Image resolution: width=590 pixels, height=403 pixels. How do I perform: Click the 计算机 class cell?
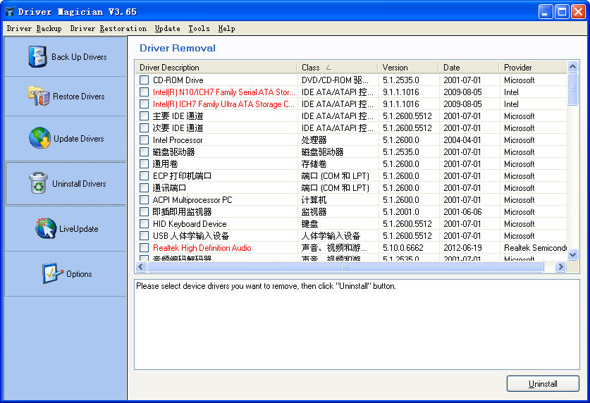pos(314,199)
